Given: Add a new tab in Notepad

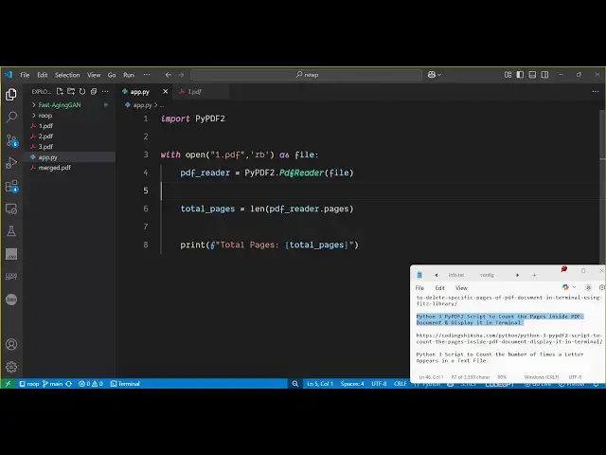Looking at the screenshot, I should (534, 275).
